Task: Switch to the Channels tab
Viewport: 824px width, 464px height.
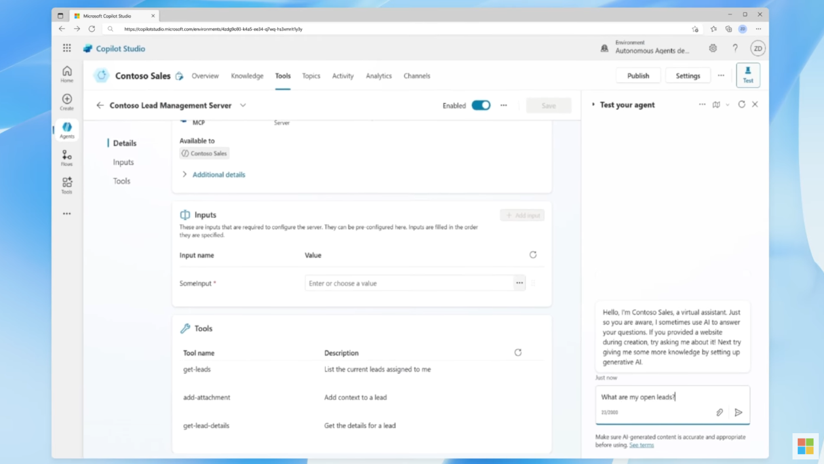Action: click(417, 75)
